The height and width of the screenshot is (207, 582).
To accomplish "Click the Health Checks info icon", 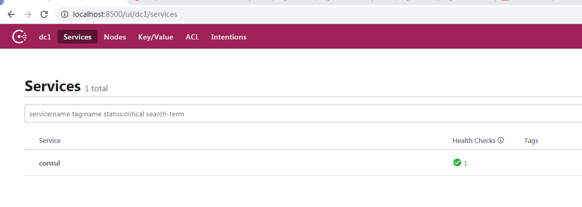I will 500,140.
